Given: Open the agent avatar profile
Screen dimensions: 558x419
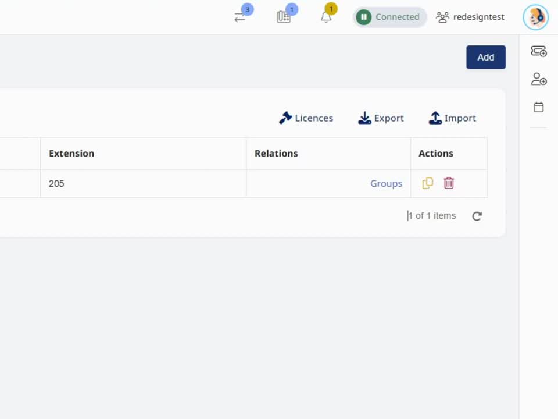Looking at the screenshot, I should [x=535, y=17].
